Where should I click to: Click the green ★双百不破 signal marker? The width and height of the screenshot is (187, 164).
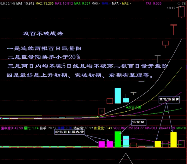coord(134,107)
